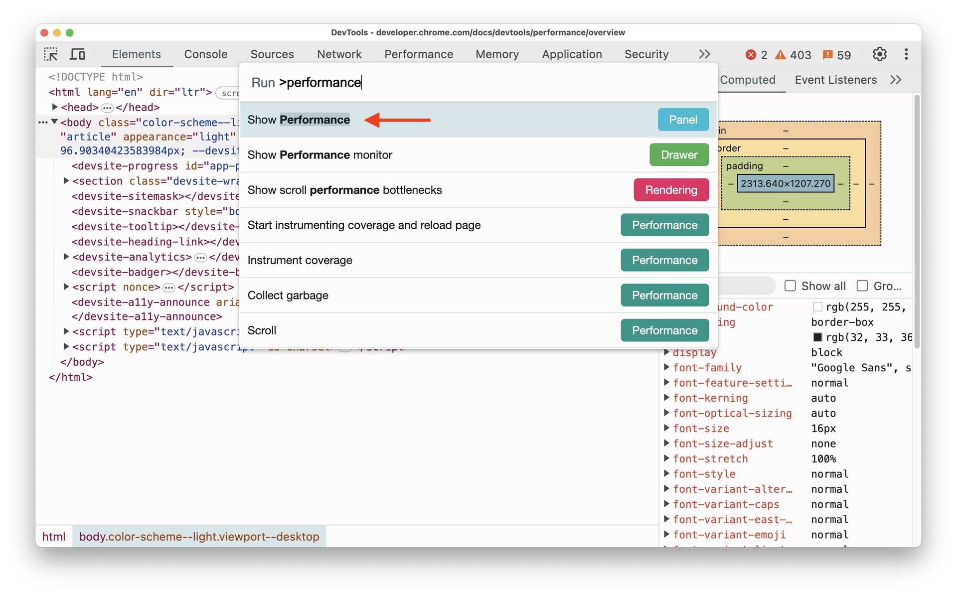Enable the Group checkbox
The width and height of the screenshot is (957, 594).
click(862, 286)
